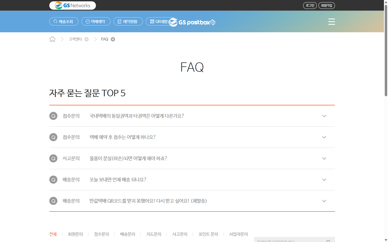This screenshot has width=388, height=242.
Task: Click question text 택배 예약 후 접수는 어떻게 하나요?
Action: click(x=122, y=137)
